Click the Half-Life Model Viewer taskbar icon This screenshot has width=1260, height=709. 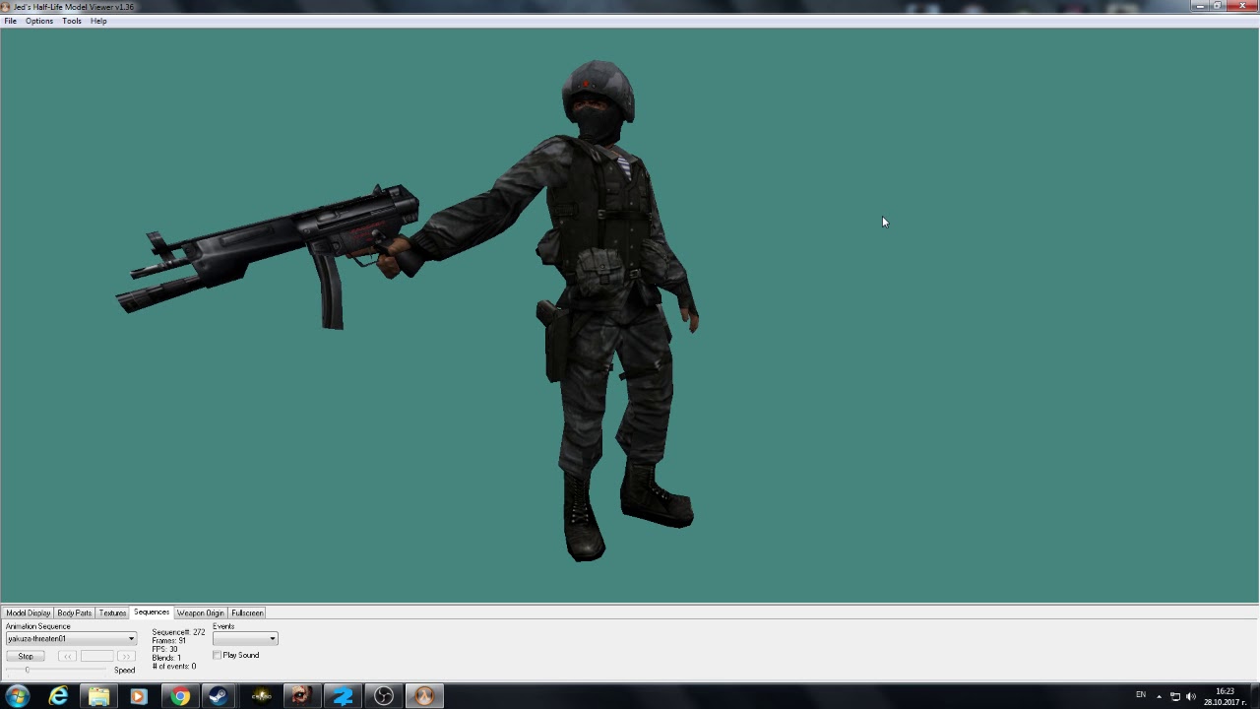tap(424, 696)
